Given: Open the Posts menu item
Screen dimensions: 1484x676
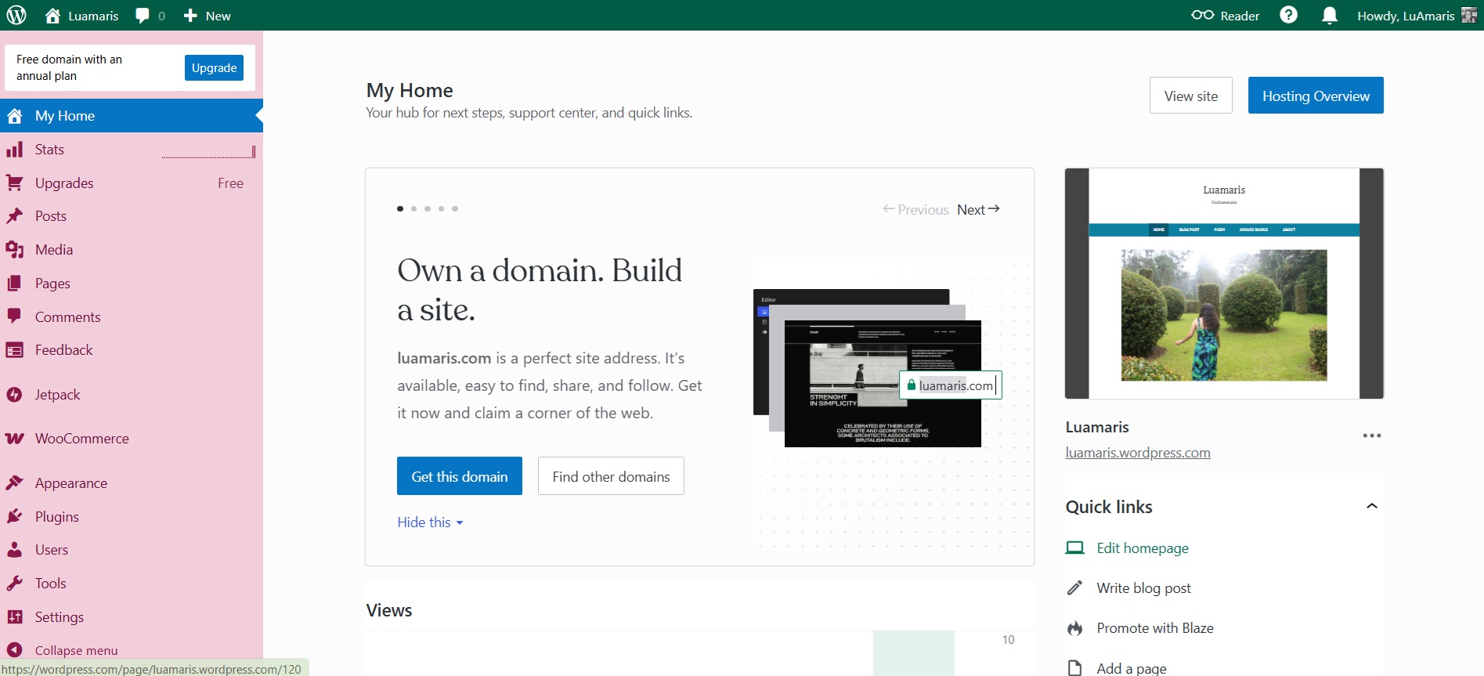Looking at the screenshot, I should pos(132,215).
